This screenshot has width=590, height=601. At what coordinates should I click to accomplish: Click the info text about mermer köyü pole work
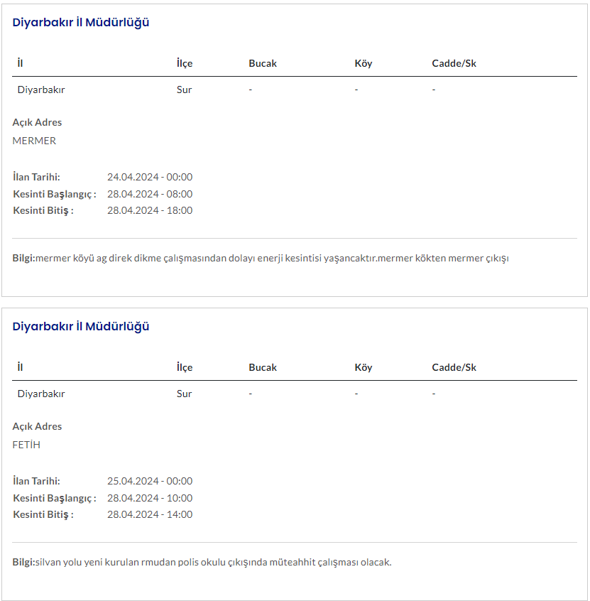[x=272, y=258]
